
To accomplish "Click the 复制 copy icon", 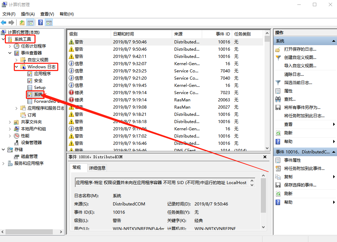I will (x=278, y=177).
